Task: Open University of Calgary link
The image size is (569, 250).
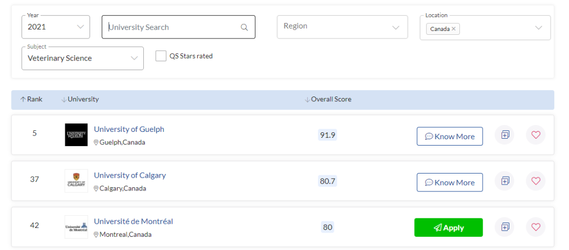Action: tap(130, 175)
